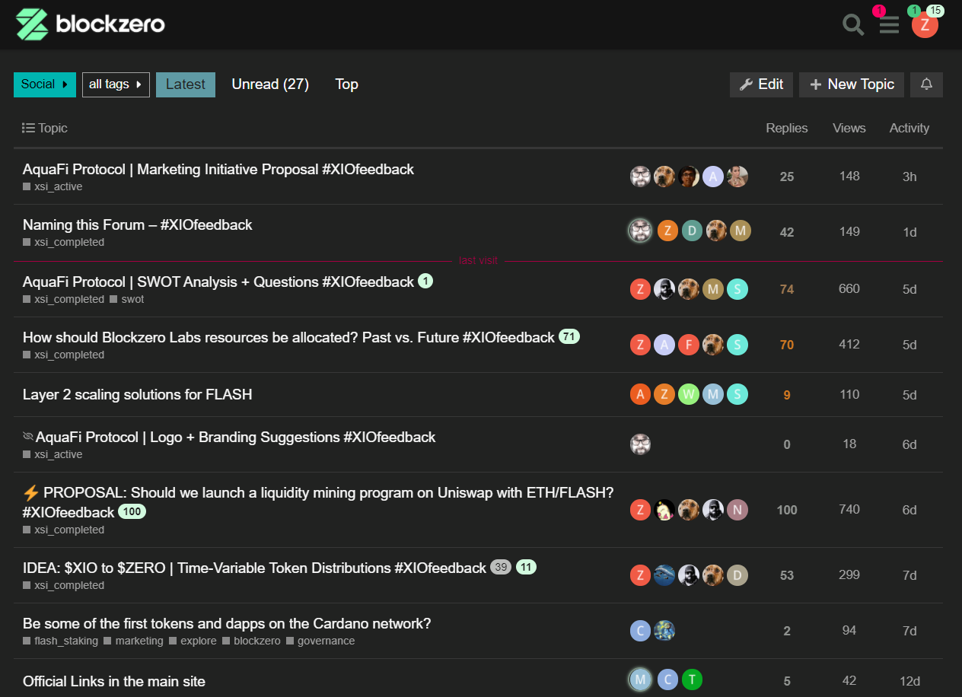
Task: Click avatar D in IDEA topic row
Action: coord(737,575)
